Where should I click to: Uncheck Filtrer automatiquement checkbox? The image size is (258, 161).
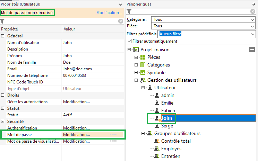(129, 41)
